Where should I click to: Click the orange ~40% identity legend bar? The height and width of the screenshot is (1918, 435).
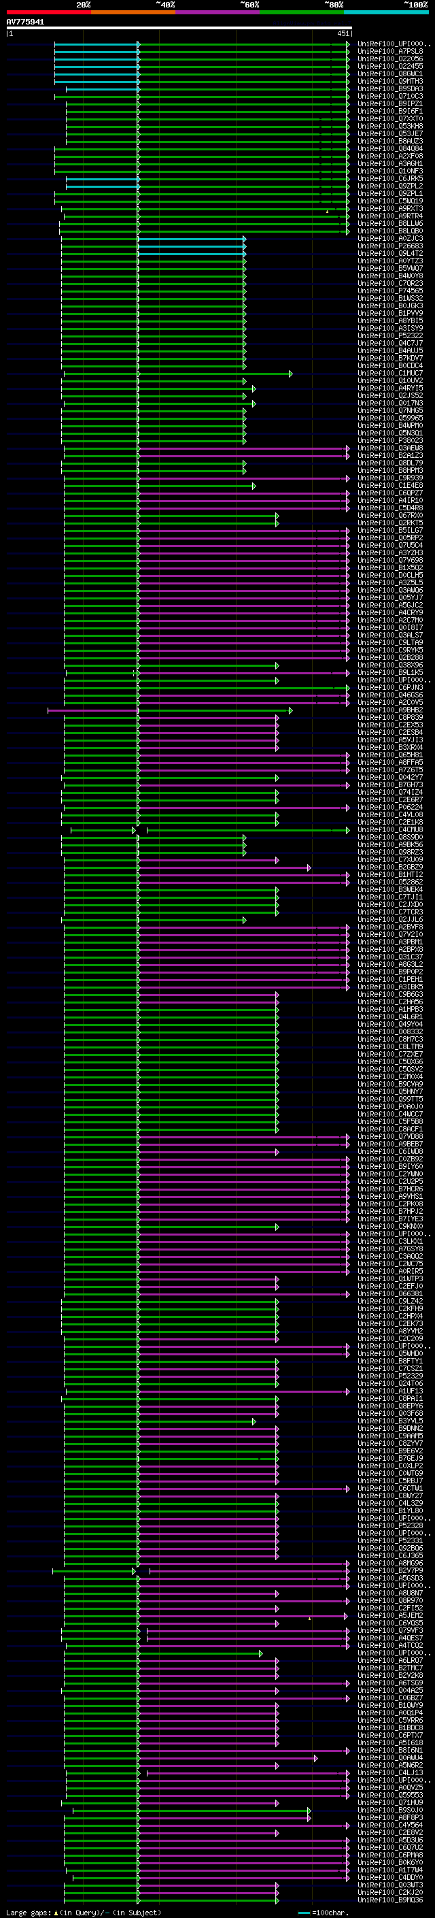point(133,13)
